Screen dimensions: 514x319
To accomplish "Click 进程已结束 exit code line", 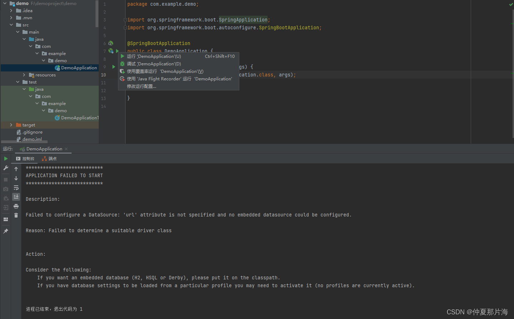I will (x=54, y=309).
